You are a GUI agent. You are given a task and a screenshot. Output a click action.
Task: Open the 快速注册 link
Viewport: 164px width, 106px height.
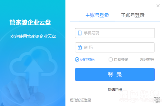click(x=115, y=90)
